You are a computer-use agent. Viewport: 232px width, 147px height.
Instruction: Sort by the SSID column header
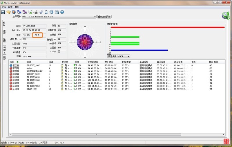click(x=37, y=62)
